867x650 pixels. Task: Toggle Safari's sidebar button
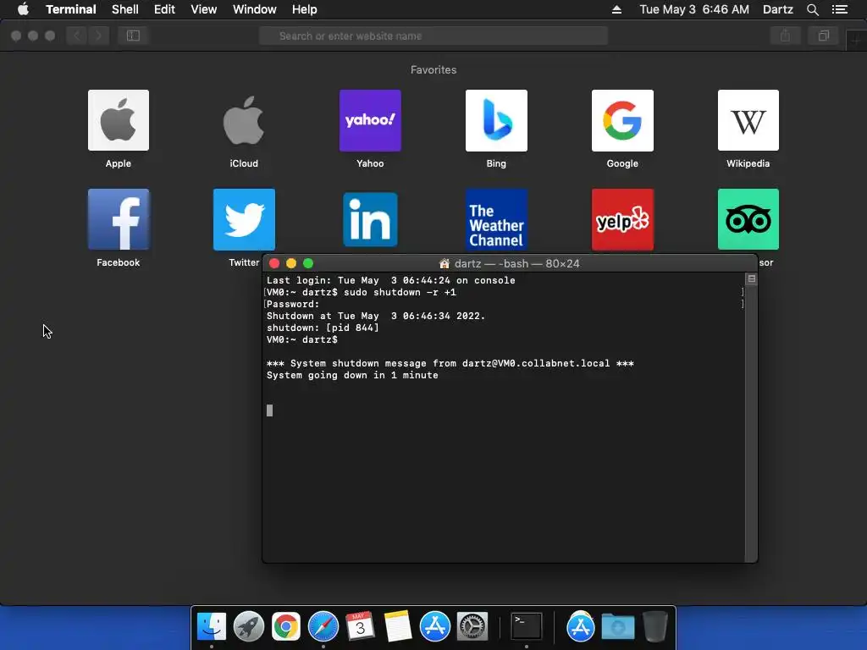[x=133, y=36]
